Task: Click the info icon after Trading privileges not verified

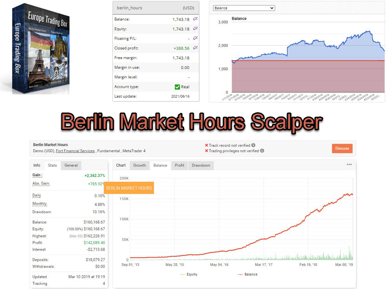Action: [x=262, y=151]
